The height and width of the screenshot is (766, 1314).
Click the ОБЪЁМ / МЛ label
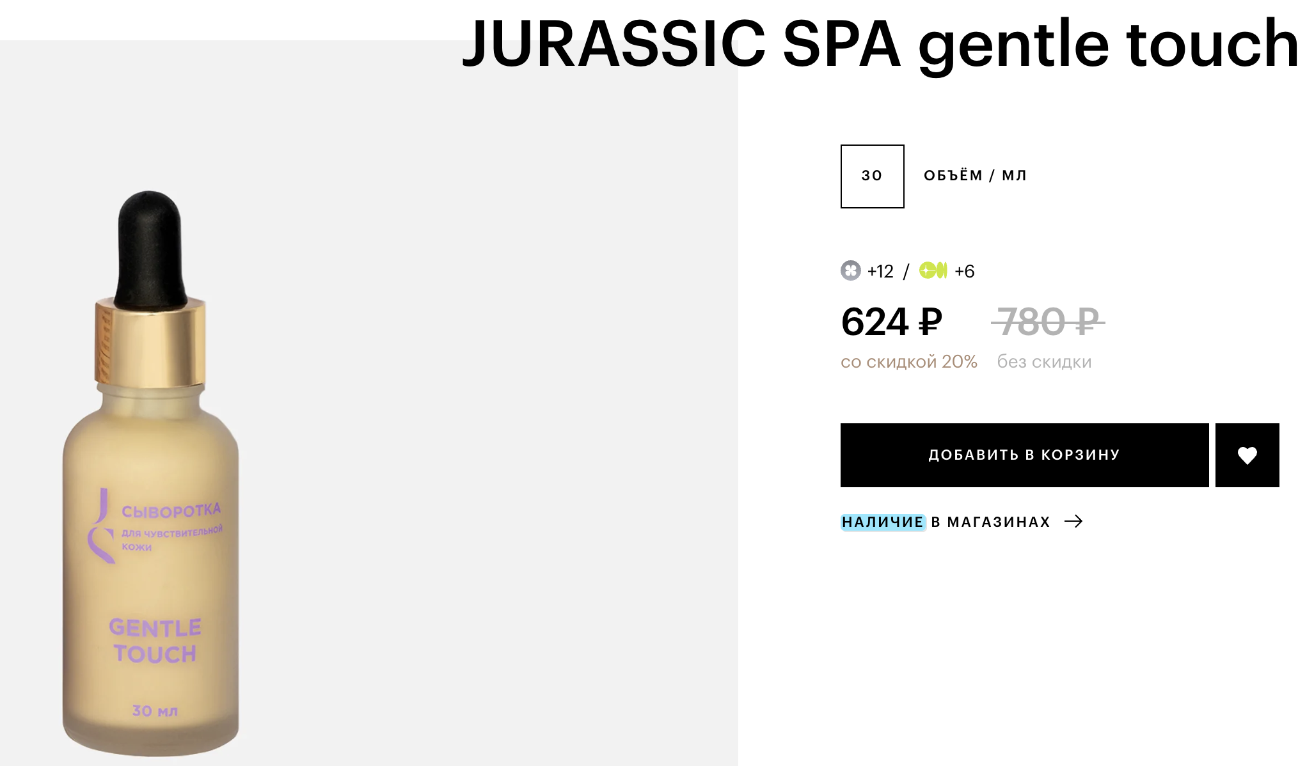pyautogui.click(x=975, y=176)
